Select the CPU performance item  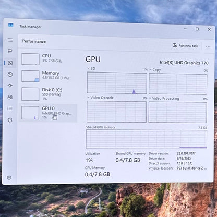[48, 59]
